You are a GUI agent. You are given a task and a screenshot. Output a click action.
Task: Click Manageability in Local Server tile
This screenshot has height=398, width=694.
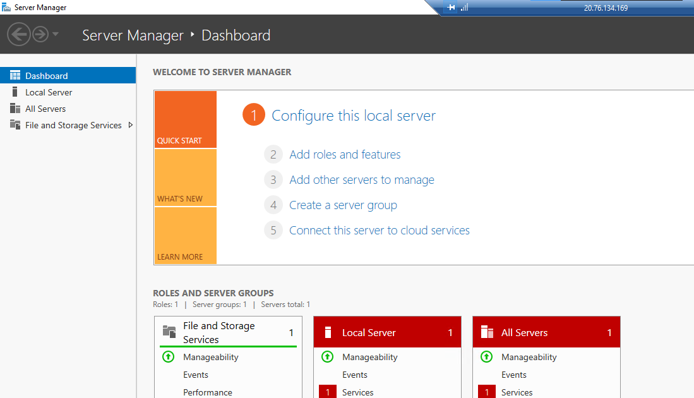pyautogui.click(x=369, y=357)
